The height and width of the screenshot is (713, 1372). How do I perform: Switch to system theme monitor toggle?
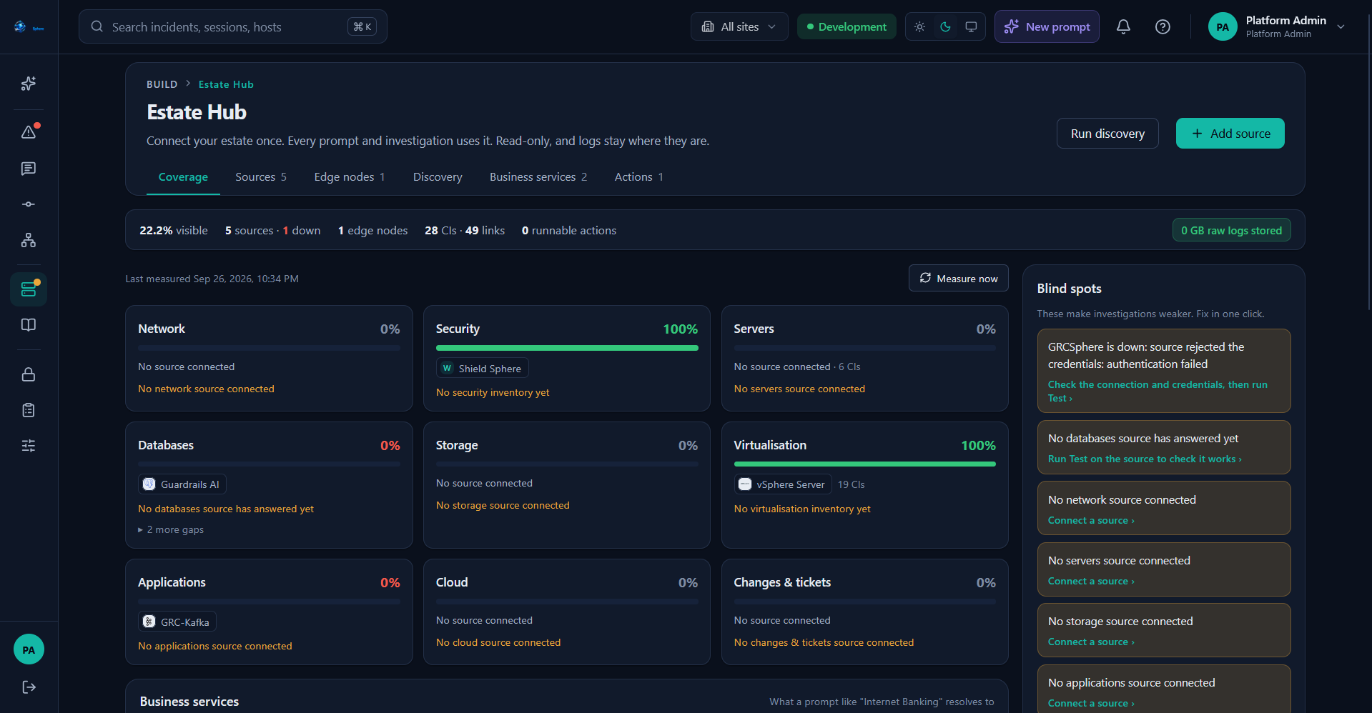coord(971,27)
